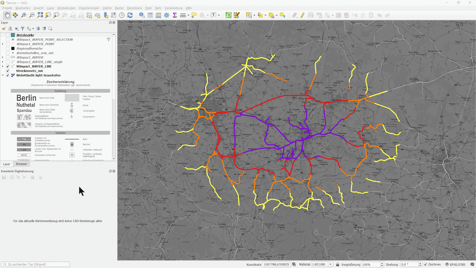Screen dimensions: 476x268
Task: Open Manage Map Themes eye dropdown
Action: (17, 29)
